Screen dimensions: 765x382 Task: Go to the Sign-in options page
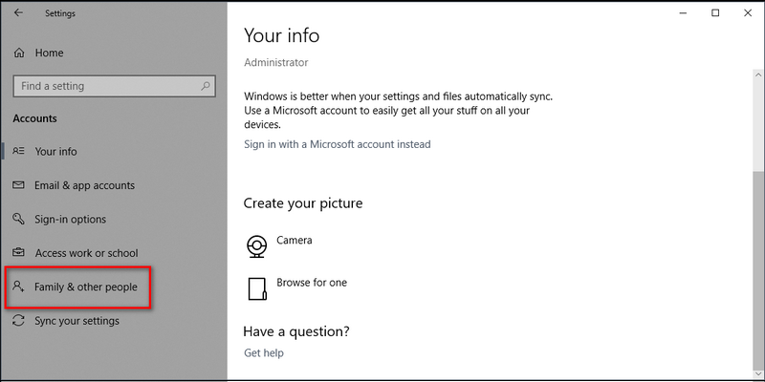pos(70,220)
